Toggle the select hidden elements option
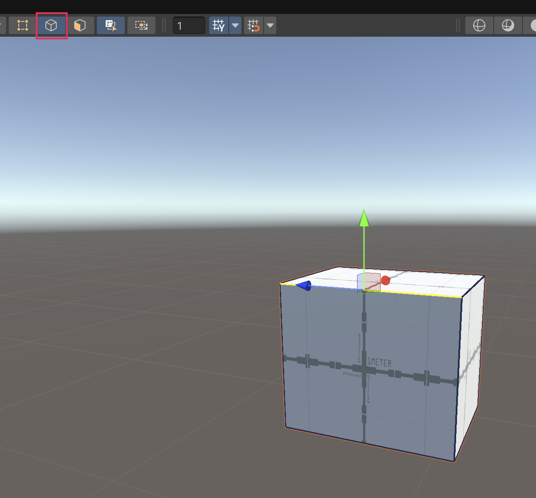The image size is (536, 498). [111, 25]
